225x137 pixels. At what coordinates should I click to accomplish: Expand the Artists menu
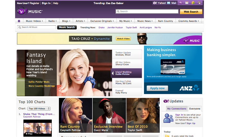pos(80,21)
